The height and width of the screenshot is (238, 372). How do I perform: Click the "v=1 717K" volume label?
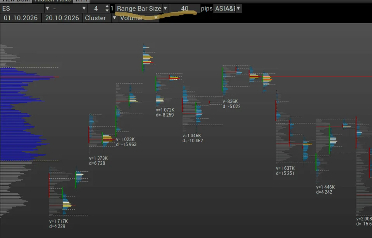click(x=59, y=221)
